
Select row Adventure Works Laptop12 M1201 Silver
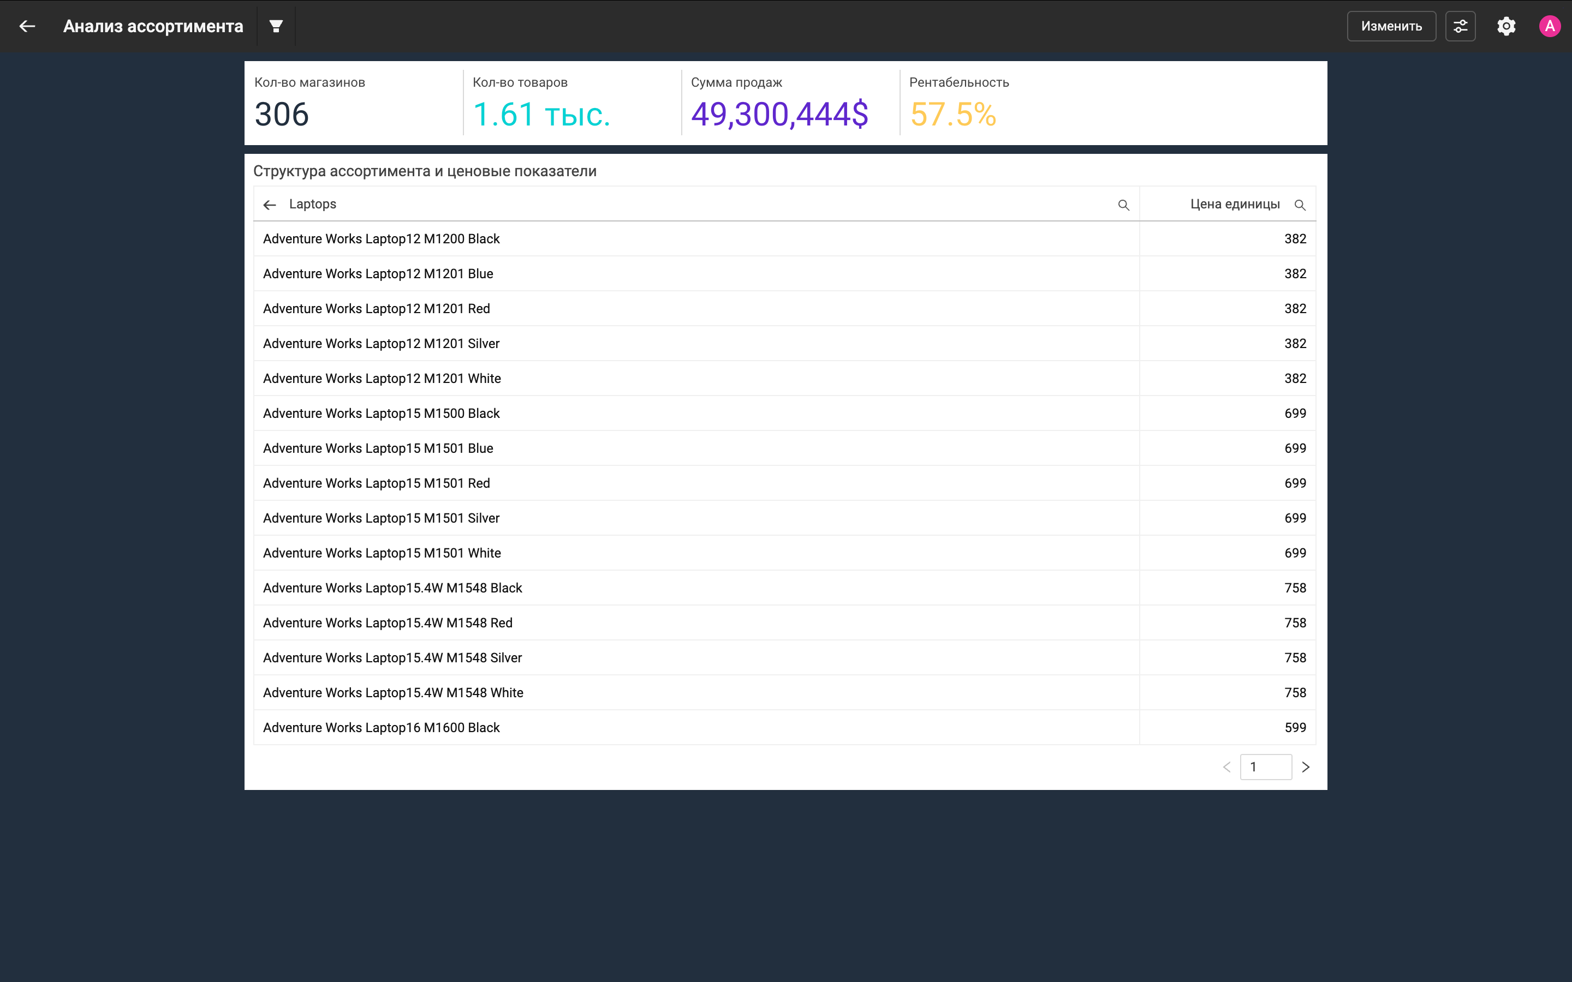coord(785,344)
